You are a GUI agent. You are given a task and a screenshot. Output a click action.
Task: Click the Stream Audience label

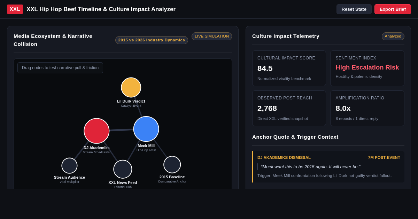click(69, 177)
